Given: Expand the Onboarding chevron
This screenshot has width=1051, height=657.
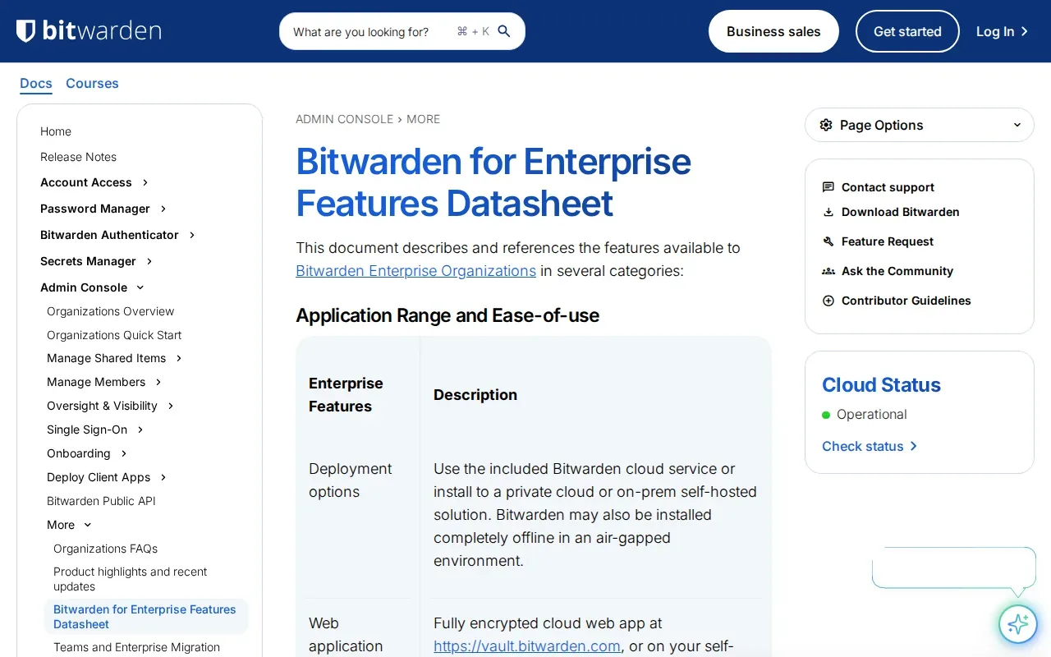Looking at the screenshot, I should (x=124, y=453).
